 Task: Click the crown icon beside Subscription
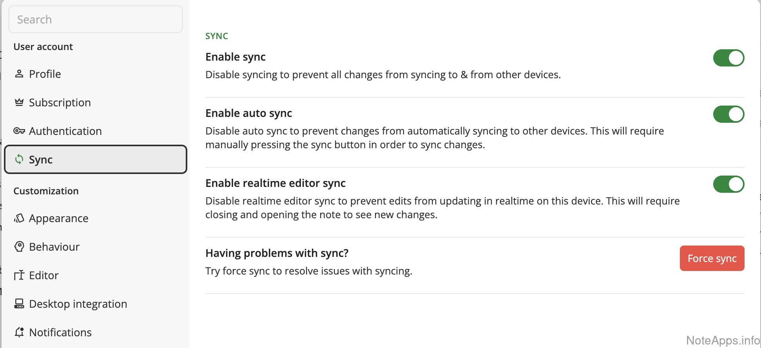pos(19,102)
